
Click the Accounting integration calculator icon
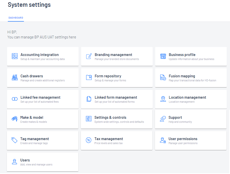point(15,56)
